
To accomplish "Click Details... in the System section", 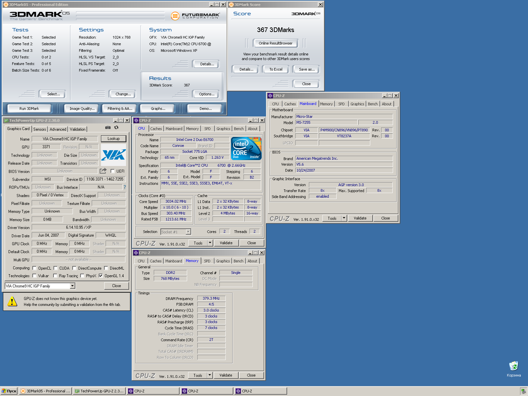I will coord(207,64).
